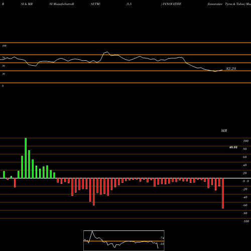Viewport: 251px width, 251px height.
Task: Click the RSI axis label "50"
Action: point(4,66)
